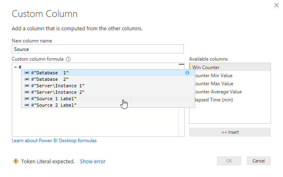This screenshot has width=283, height=177.
Task: Click the variable icon before #"Database 1"
Action: 27,73
